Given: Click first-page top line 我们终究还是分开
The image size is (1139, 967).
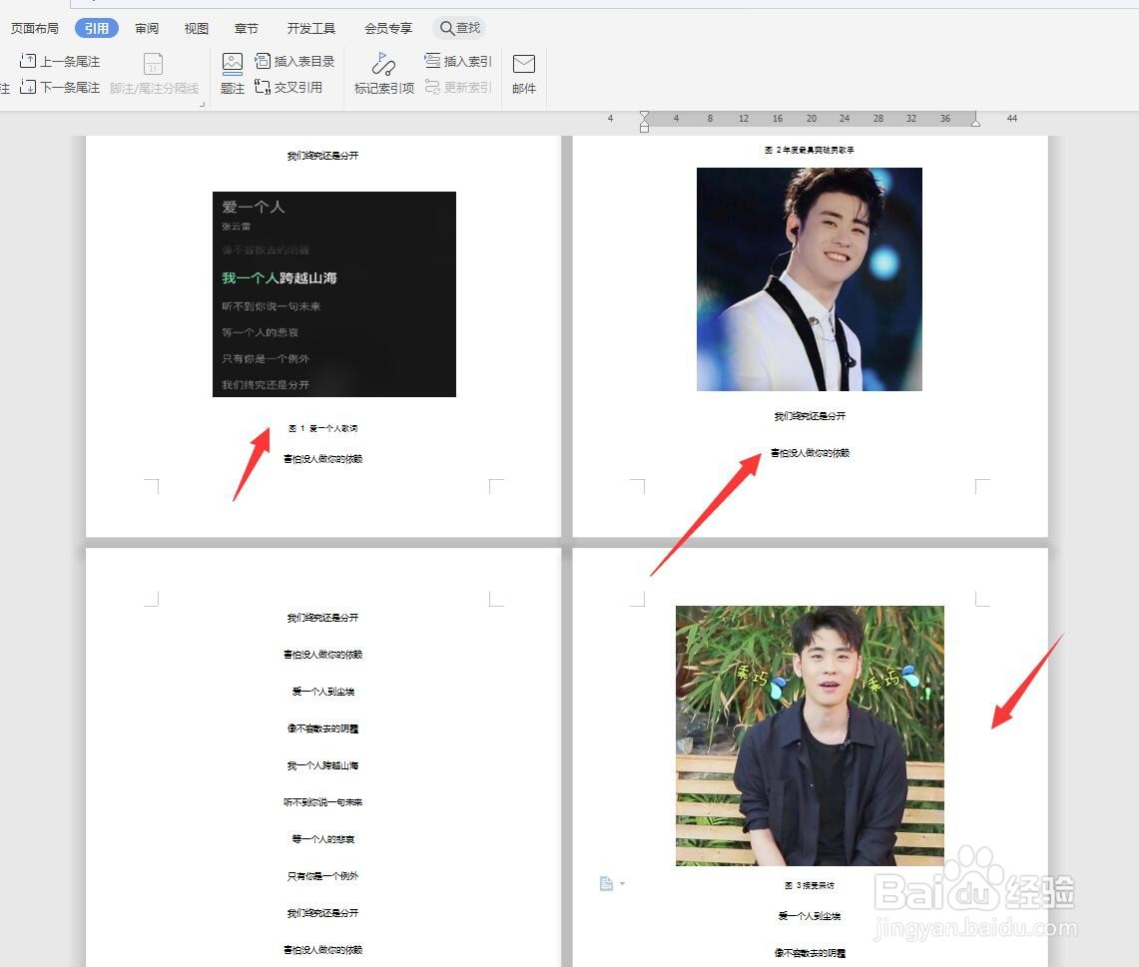Looking at the screenshot, I should (323, 156).
